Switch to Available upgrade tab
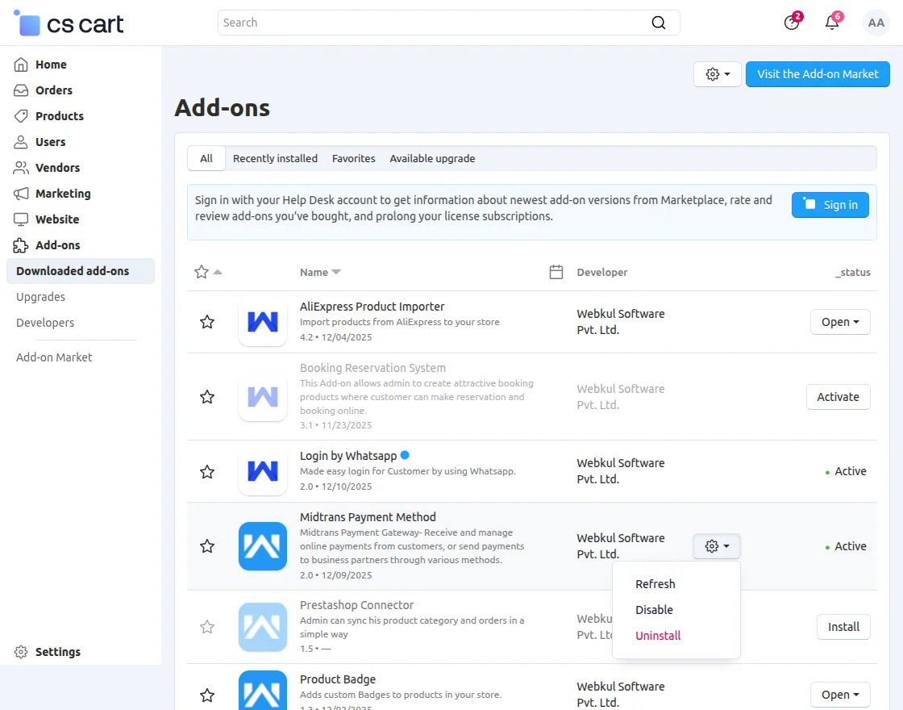Screen dimensions: 903x710 (x=432, y=158)
